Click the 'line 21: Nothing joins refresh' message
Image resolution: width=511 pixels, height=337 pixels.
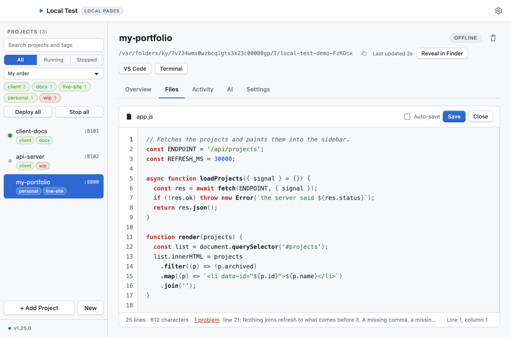329,320
